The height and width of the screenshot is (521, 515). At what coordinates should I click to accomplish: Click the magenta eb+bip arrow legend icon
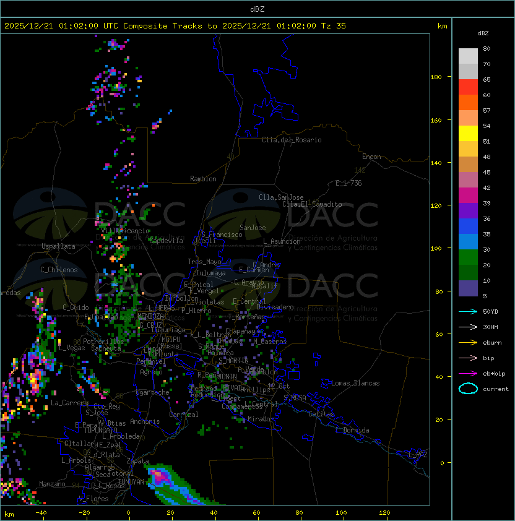468,374
